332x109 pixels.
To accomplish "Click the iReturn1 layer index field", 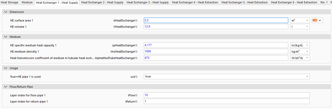I will point(227,101).
